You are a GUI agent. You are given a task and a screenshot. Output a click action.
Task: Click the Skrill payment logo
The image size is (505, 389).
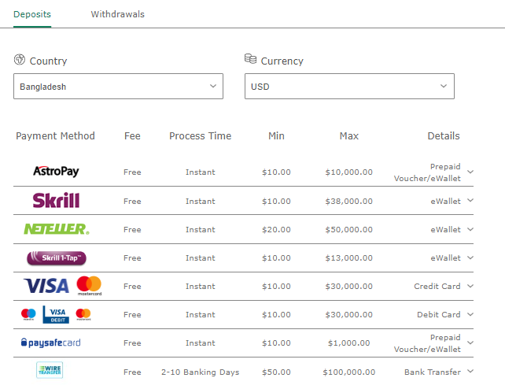(56, 201)
